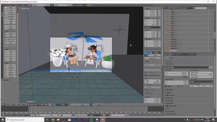The width and height of the screenshot is (217, 122).
Task: Hide Plane.001 with its eye icon
Action: (209, 39)
